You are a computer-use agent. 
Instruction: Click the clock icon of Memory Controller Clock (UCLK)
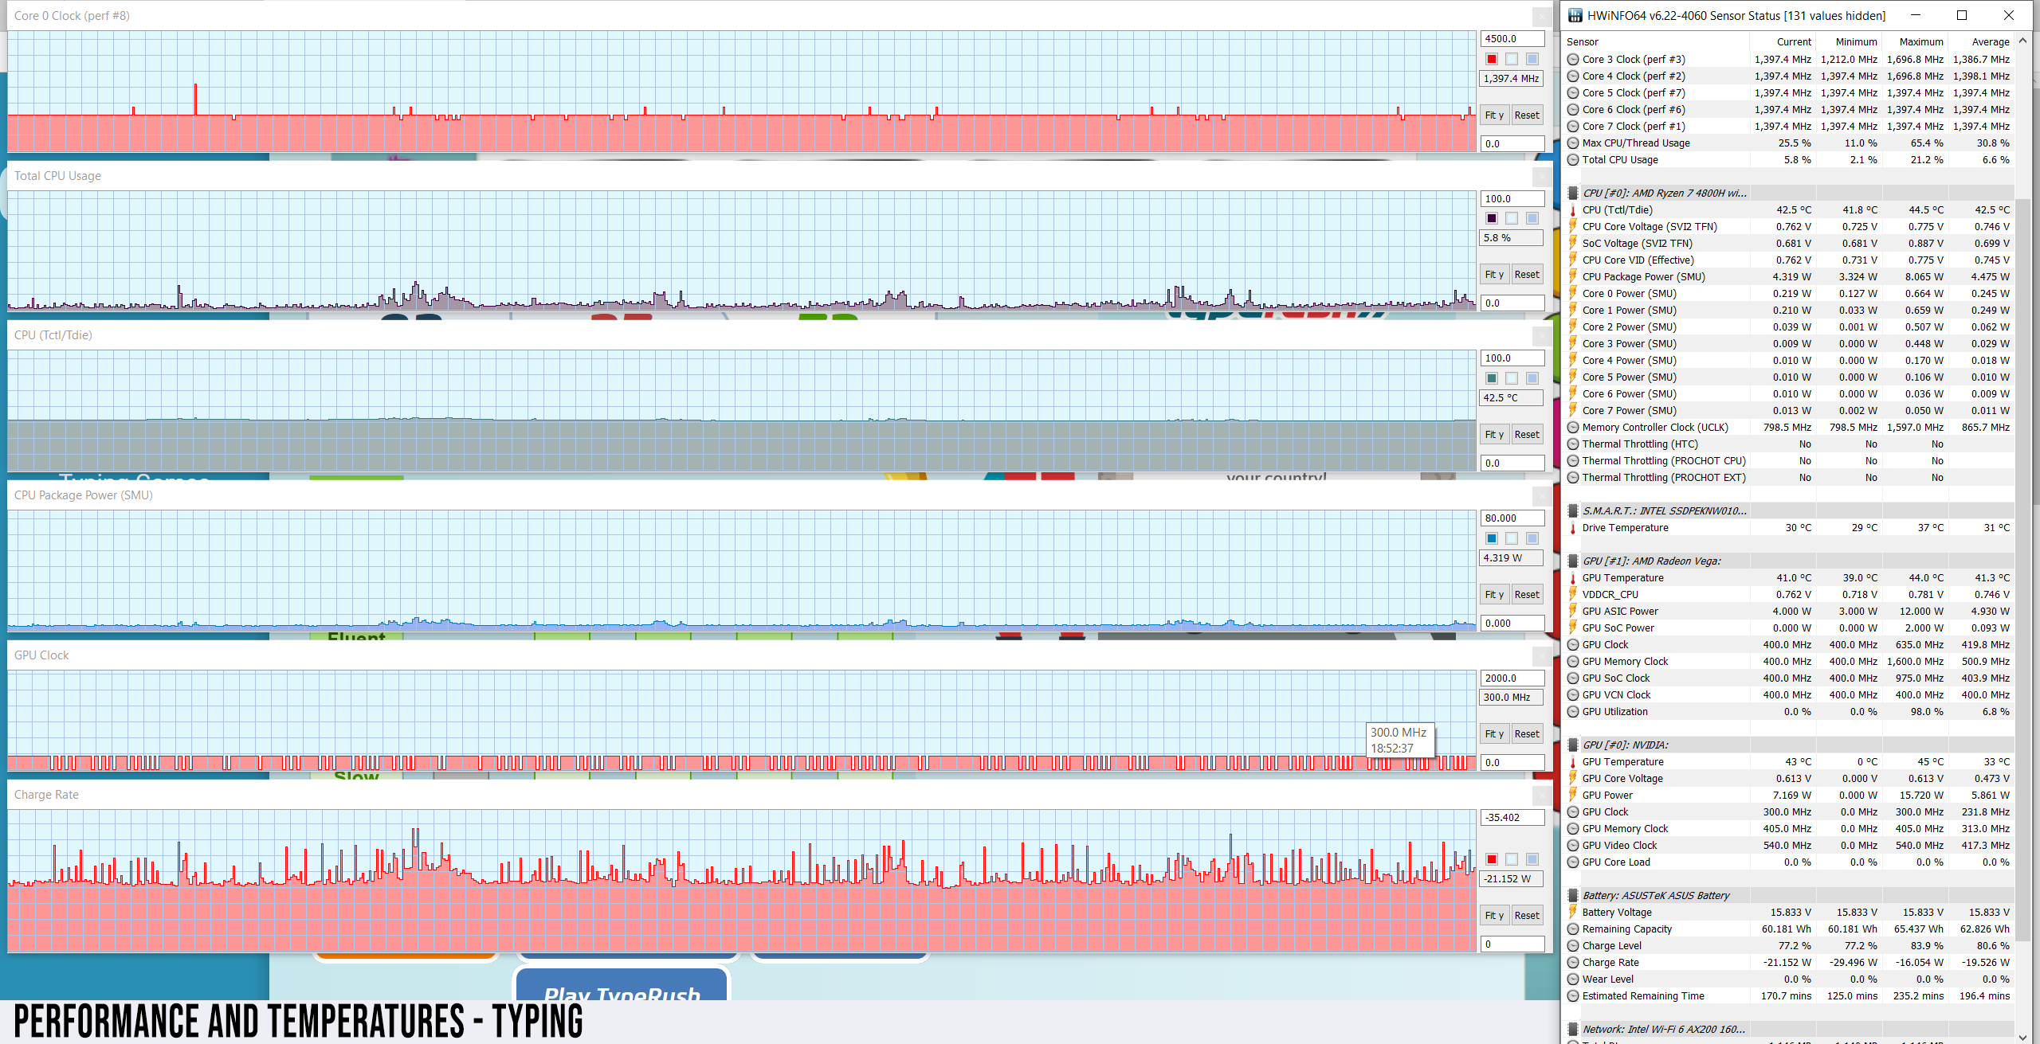point(1573,427)
